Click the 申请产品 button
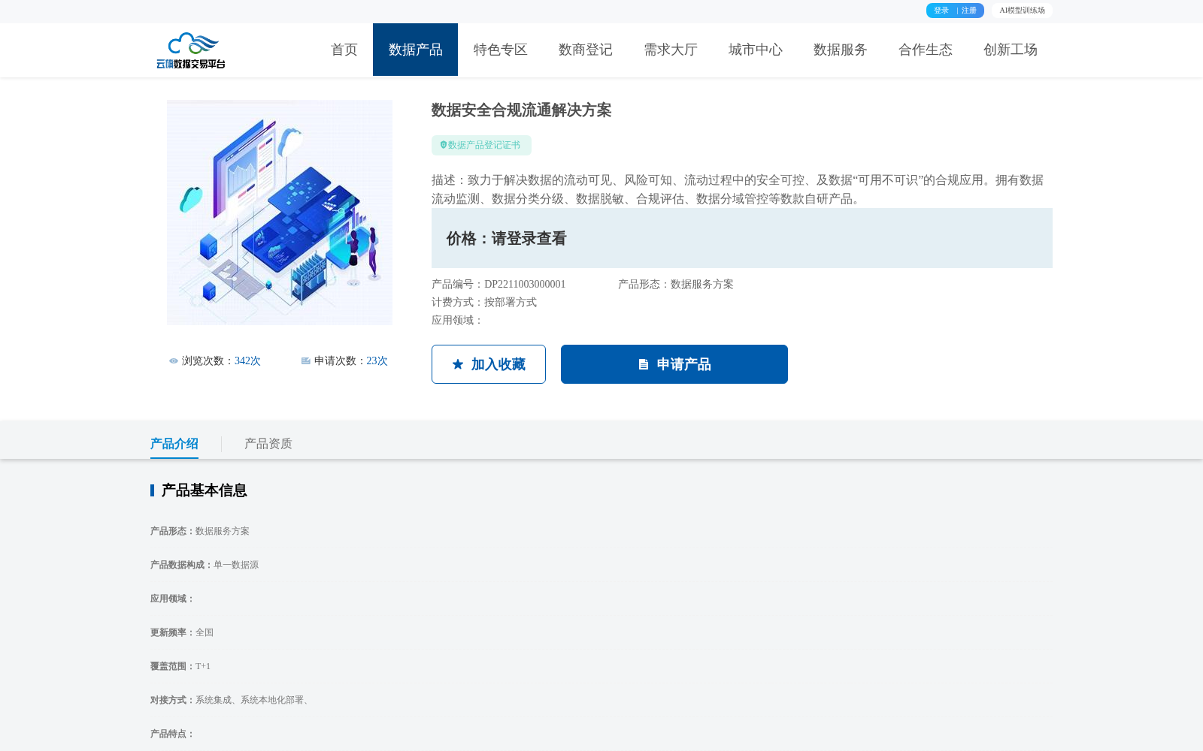This screenshot has height=751, width=1203. click(674, 364)
